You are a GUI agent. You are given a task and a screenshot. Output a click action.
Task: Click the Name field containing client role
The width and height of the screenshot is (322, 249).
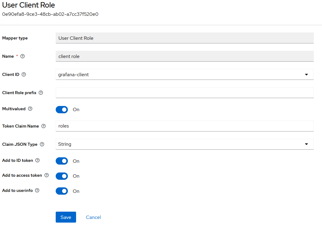pos(184,56)
